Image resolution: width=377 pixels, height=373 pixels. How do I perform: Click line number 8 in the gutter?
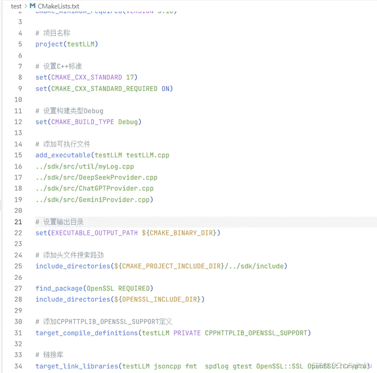click(x=20, y=78)
